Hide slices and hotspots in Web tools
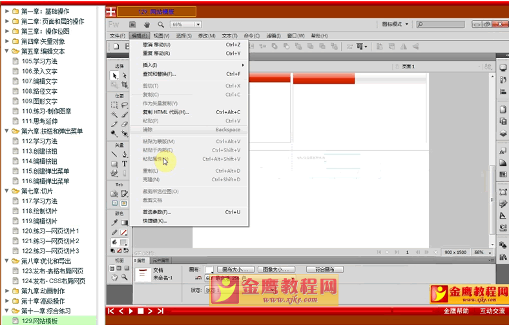The height and width of the screenshot is (327, 509). (x=114, y=203)
